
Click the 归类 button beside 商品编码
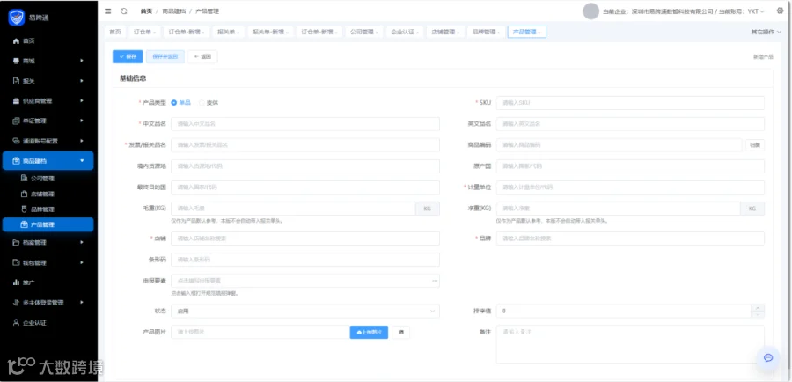coord(755,145)
